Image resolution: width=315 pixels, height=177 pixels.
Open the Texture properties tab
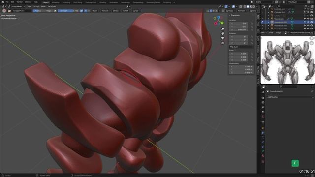[263, 161]
